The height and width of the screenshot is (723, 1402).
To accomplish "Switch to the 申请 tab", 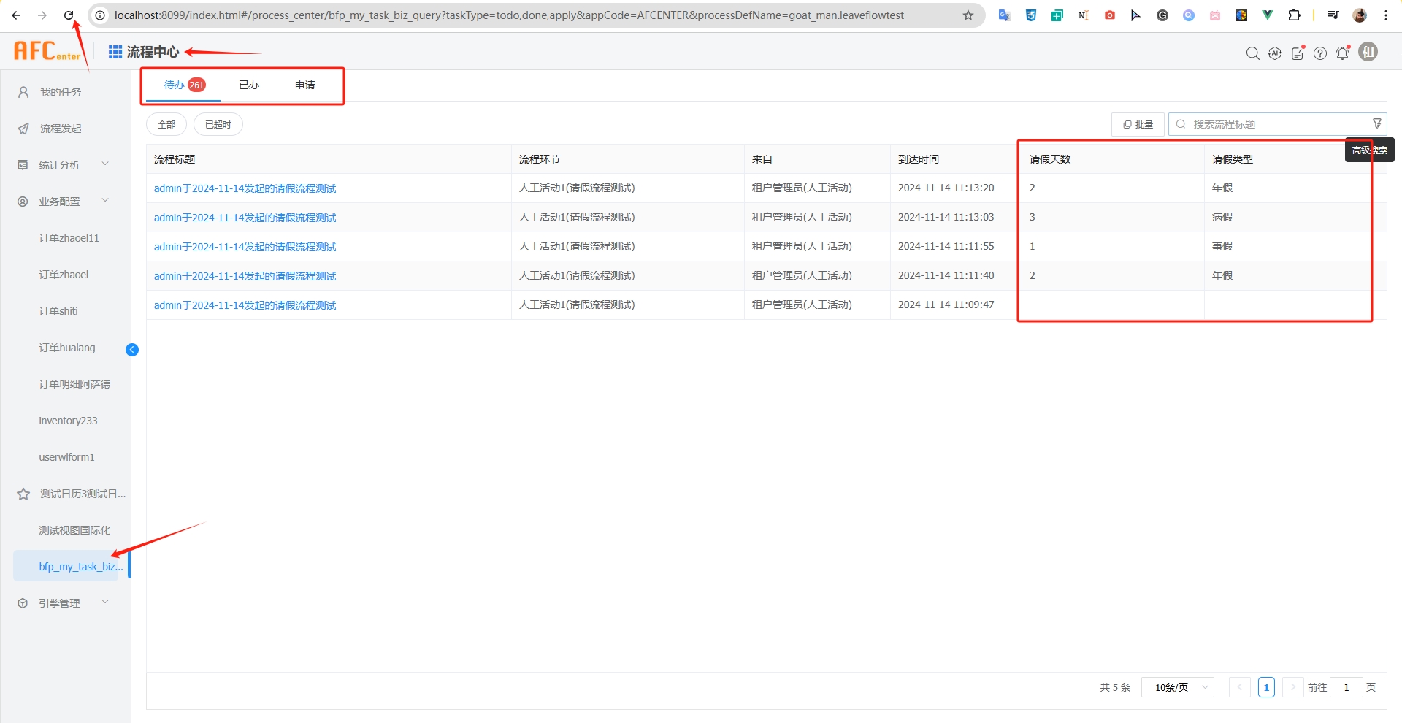I will (x=305, y=85).
